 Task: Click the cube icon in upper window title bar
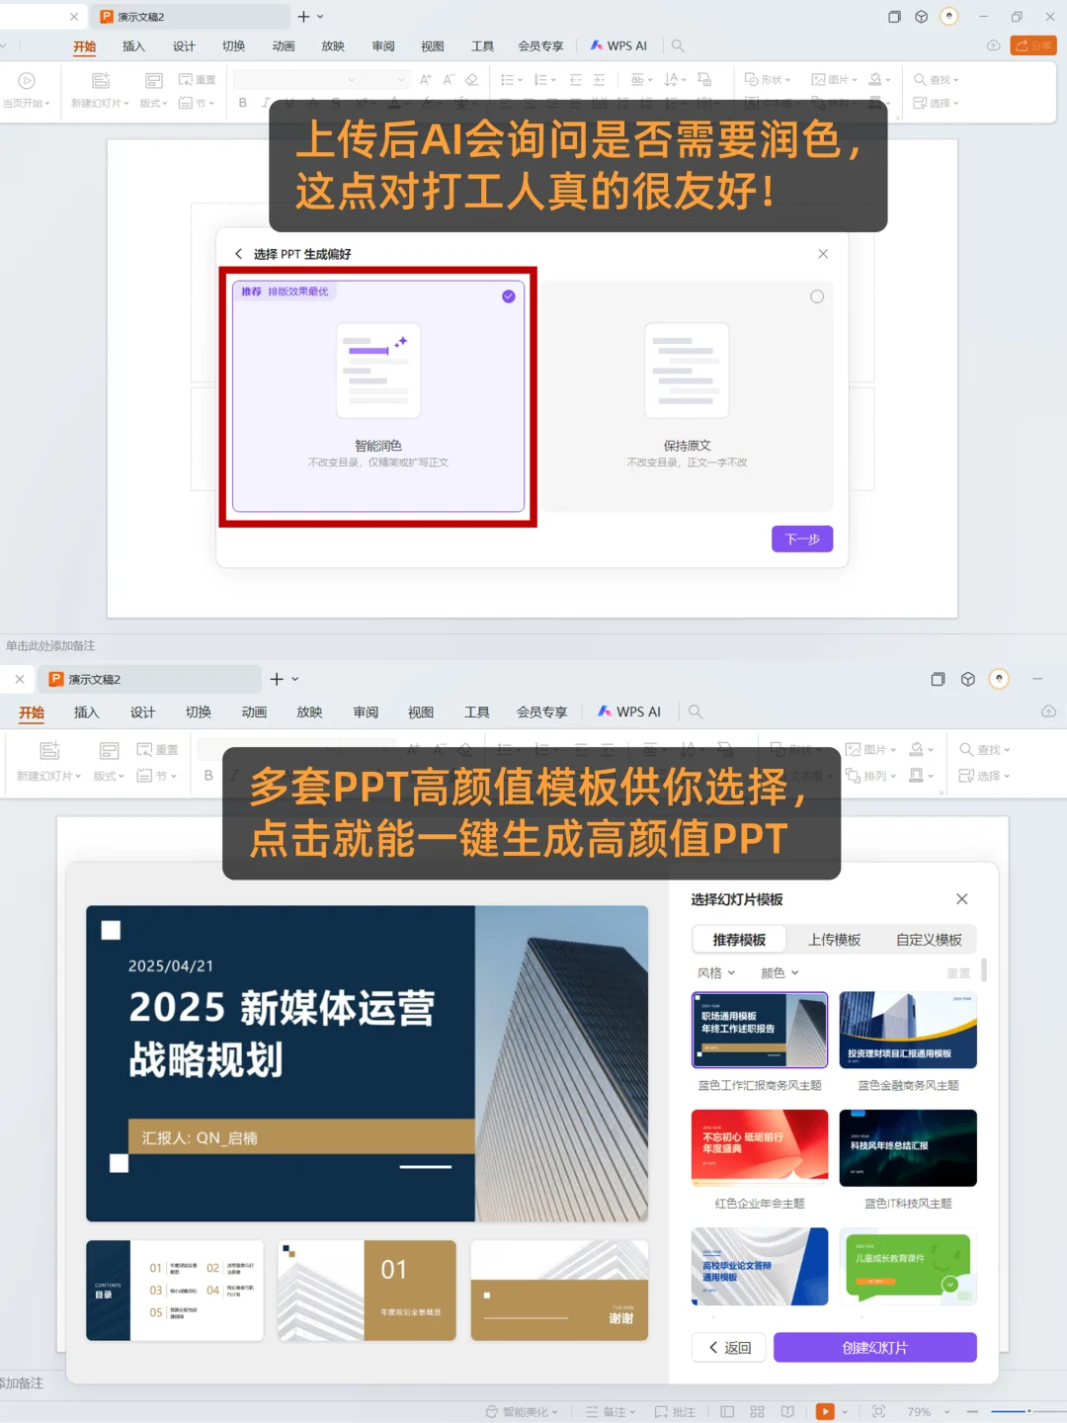921,17
